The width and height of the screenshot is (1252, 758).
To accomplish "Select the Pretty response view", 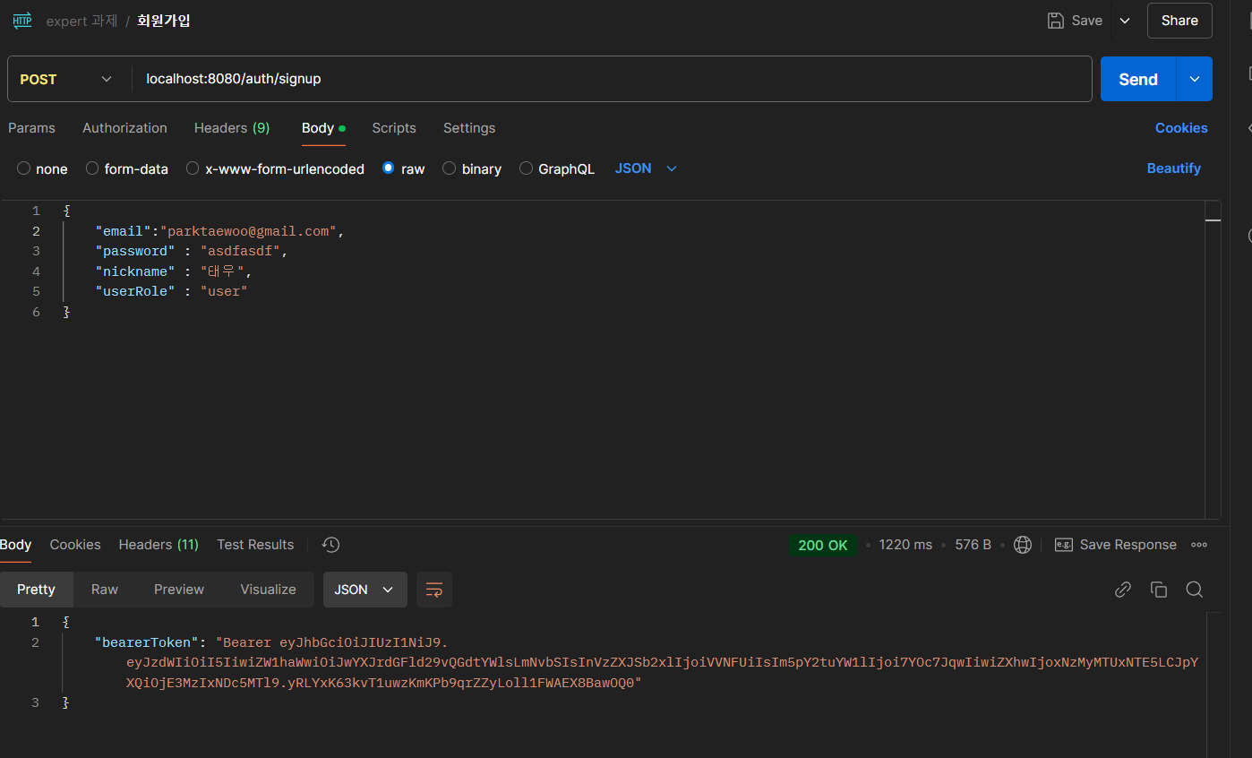I will tap(36, 590).
